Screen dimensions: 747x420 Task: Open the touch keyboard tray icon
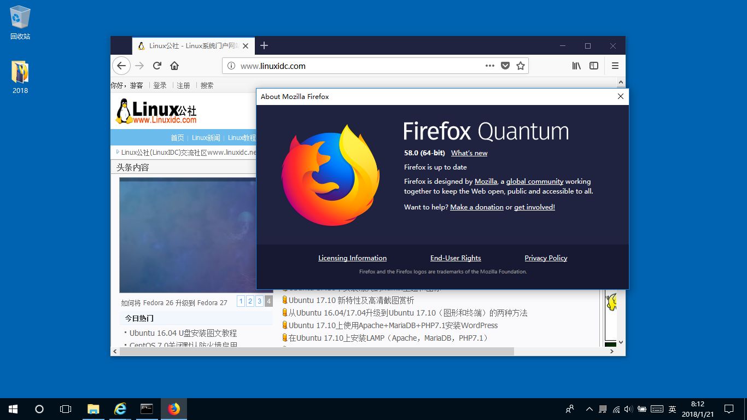click(x=657, y=409)
